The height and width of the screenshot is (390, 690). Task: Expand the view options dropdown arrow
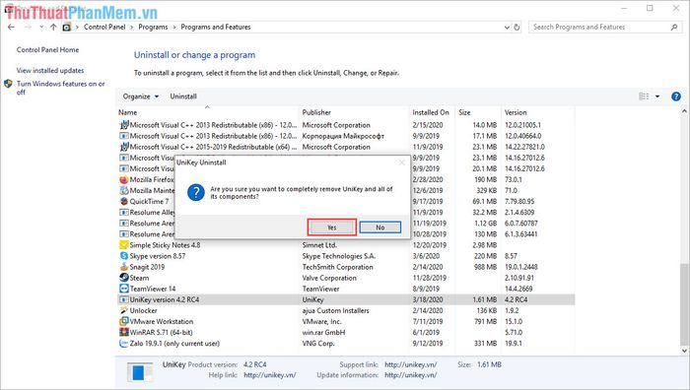click(x=657, y=97)
